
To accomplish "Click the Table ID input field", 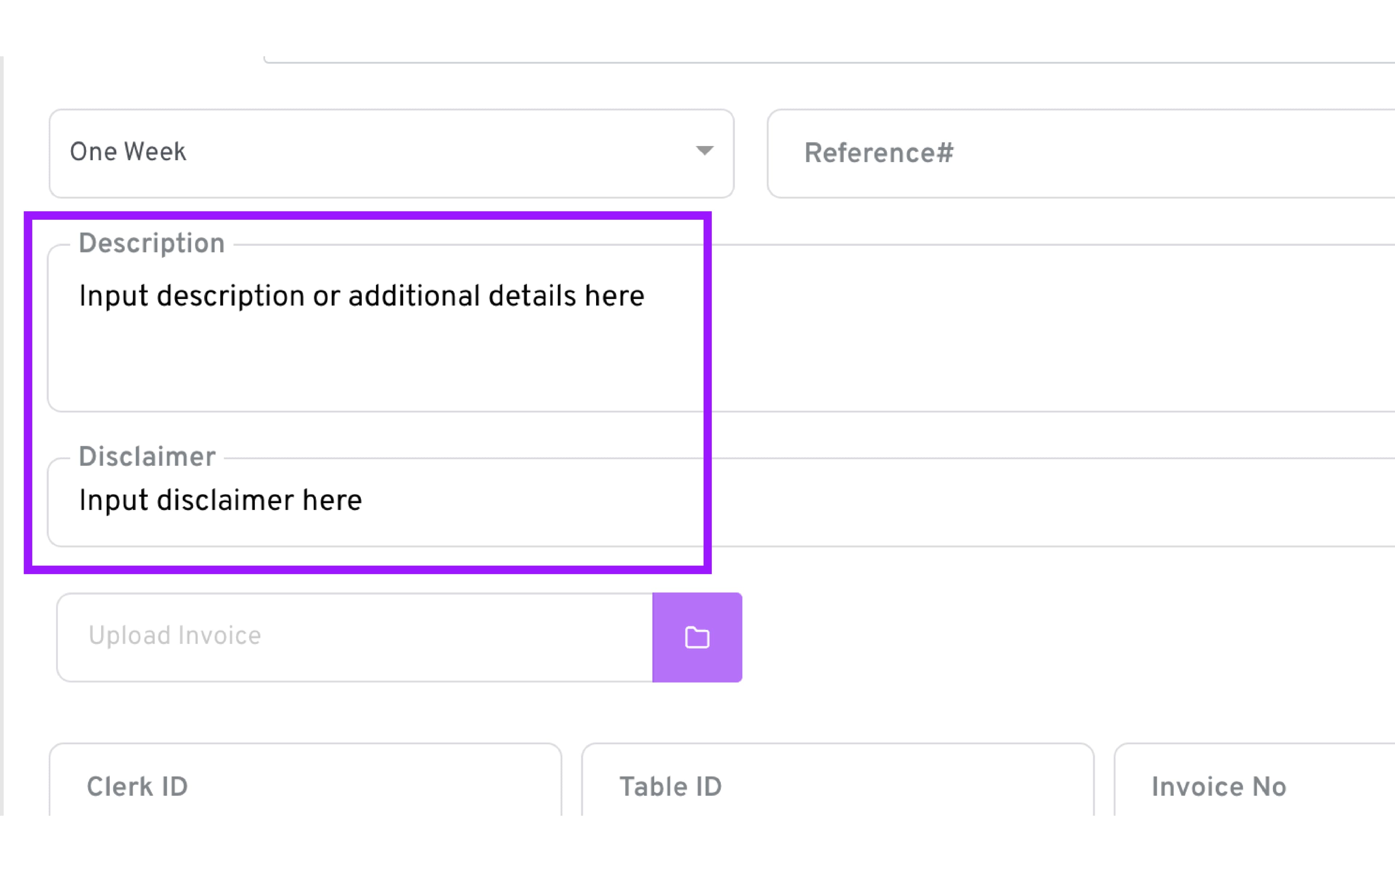I will [837, 786].
